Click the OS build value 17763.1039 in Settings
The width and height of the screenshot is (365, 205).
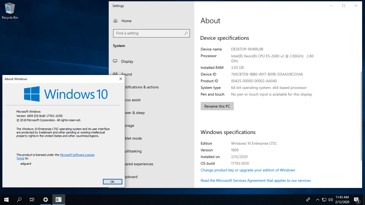click(240, 163)
